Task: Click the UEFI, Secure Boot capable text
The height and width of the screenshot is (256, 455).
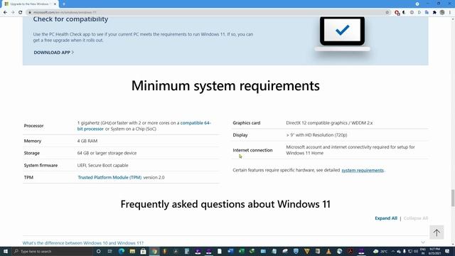Action: [102, 165]
